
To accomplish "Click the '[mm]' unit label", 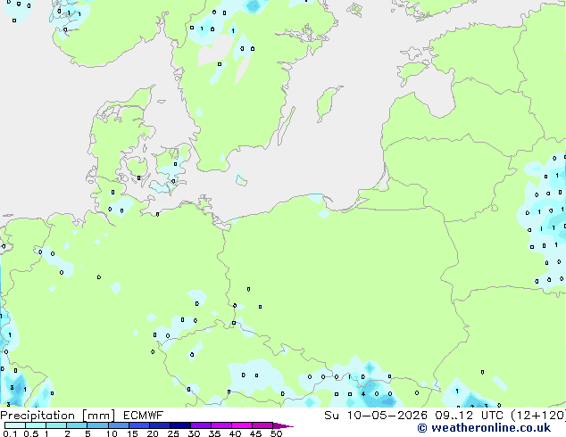I will [x=99, y=416].
